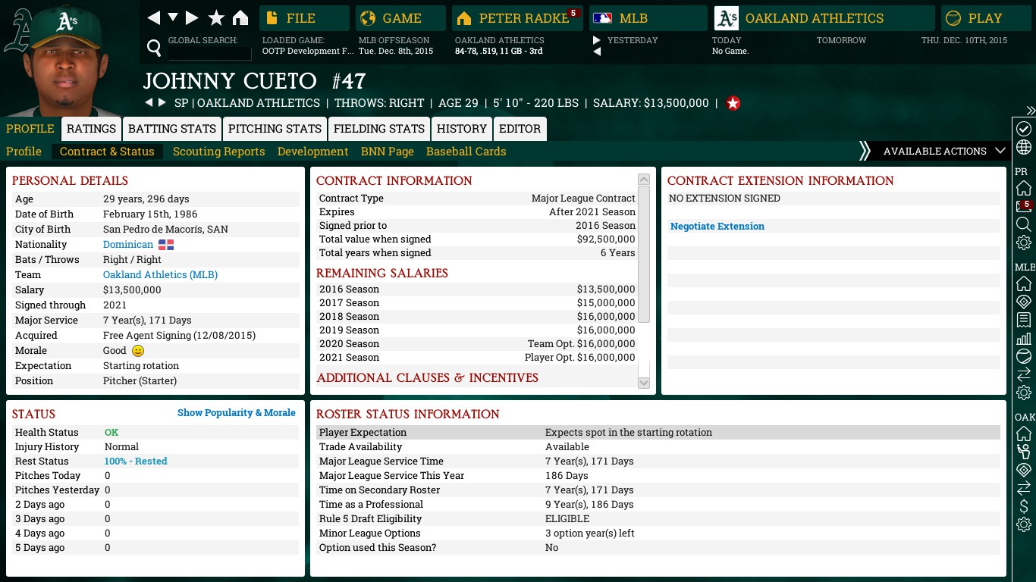Click the PR search icon in the sidebar

1023,224
